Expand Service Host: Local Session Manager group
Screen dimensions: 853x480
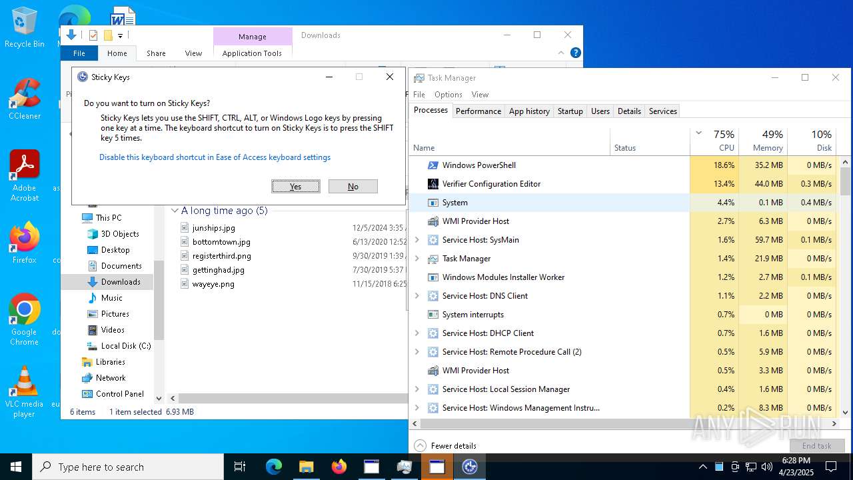(x=417, y=389)
